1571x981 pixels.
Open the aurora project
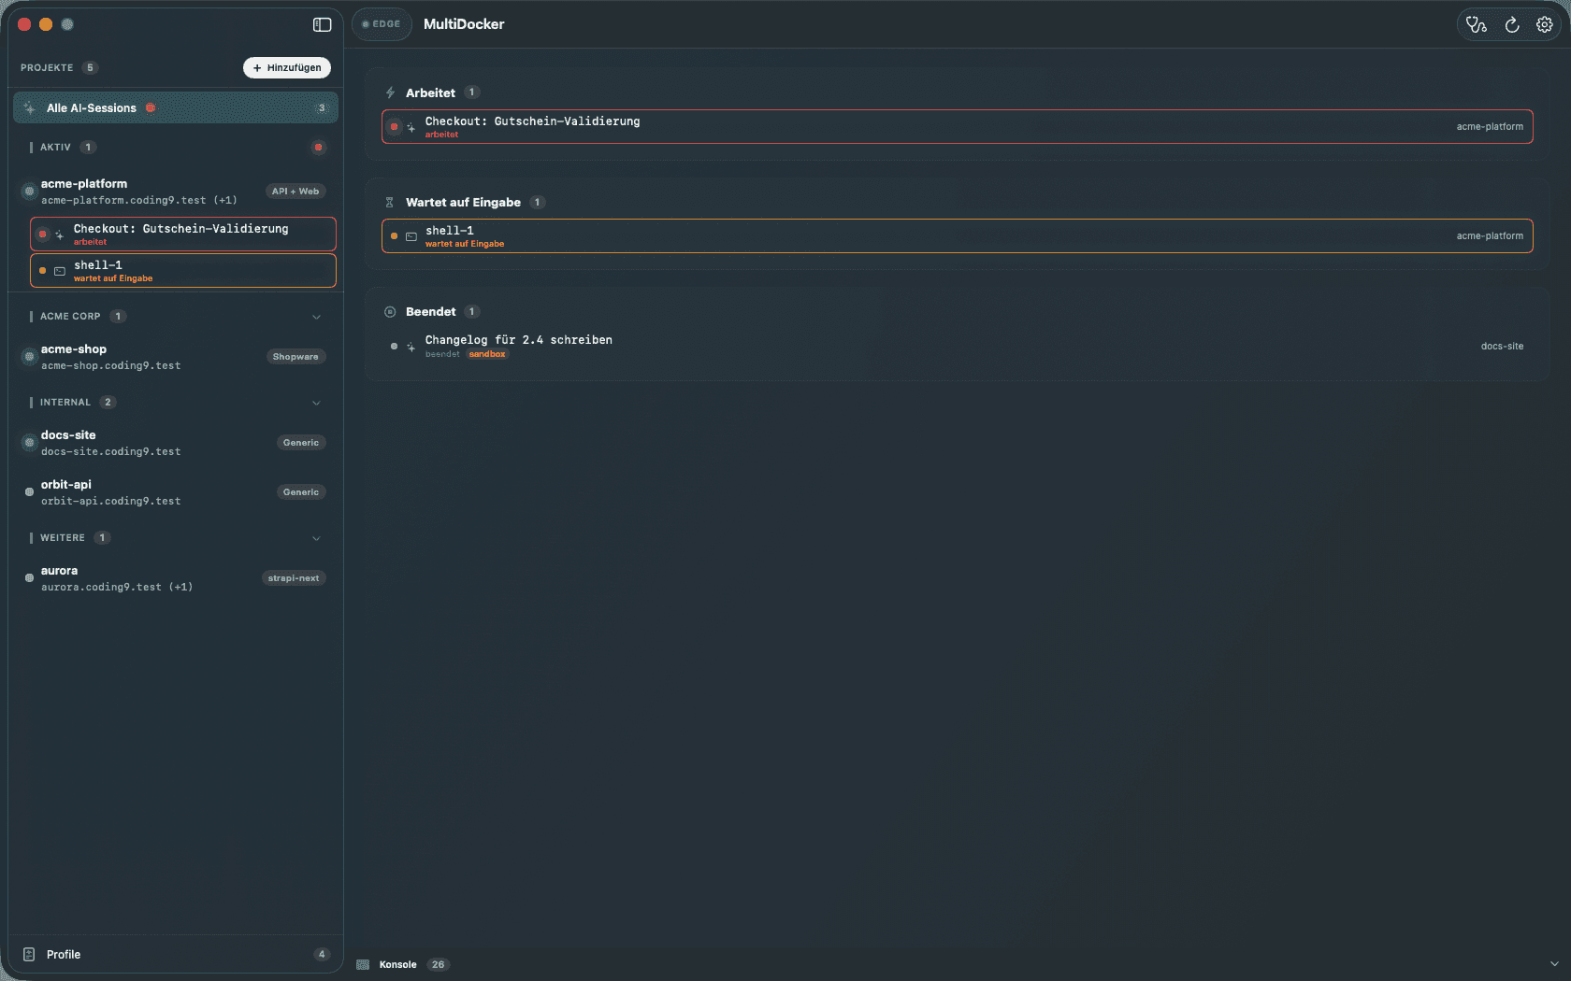click(176, 578)
